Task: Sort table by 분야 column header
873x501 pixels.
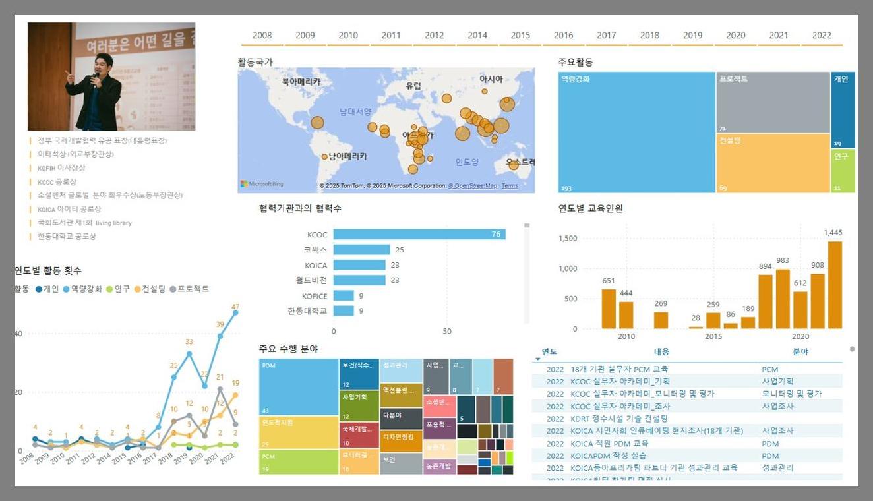Action: pyautogui.click(x=800, y=352)
